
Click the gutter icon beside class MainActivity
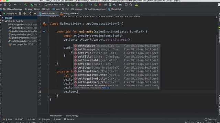[44, 24]
